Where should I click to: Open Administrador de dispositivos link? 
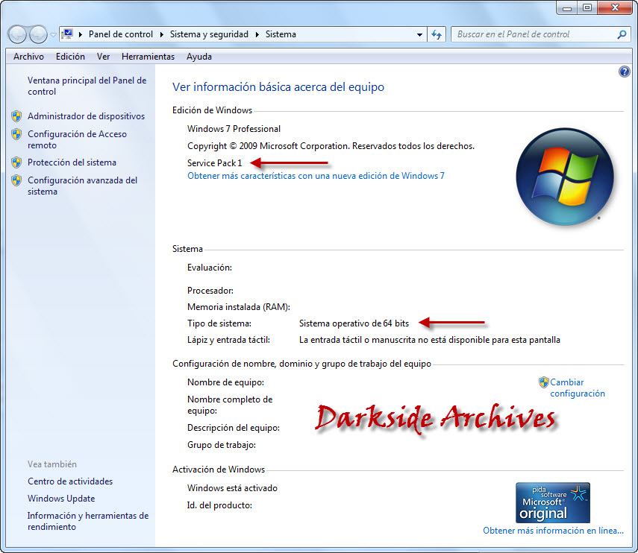pyautogui.click(x=87, y=116)
